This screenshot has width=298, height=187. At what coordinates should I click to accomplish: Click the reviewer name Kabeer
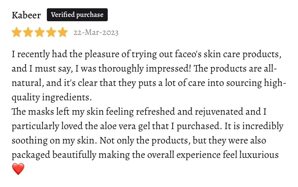pos(26,15)
